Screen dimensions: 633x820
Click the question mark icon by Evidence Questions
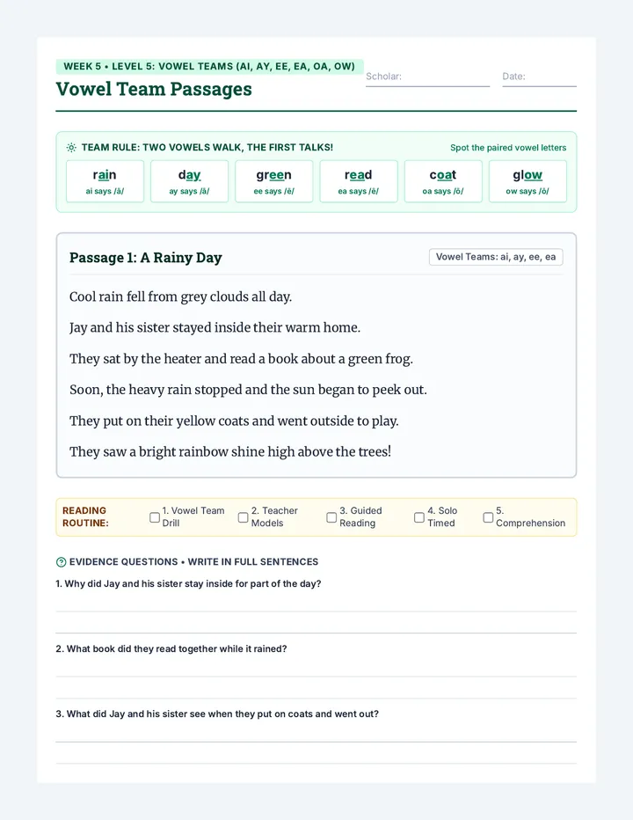pos(62,562)
